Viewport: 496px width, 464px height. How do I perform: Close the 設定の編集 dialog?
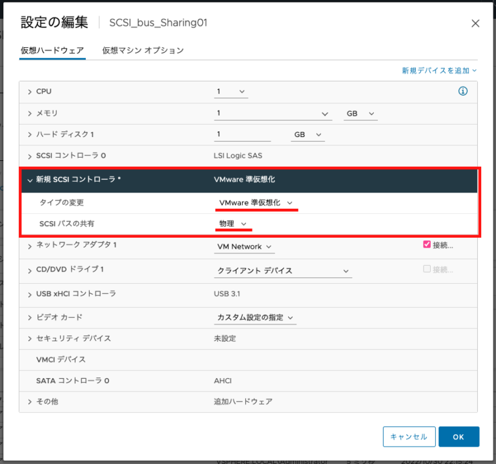(x=475, y=23)
